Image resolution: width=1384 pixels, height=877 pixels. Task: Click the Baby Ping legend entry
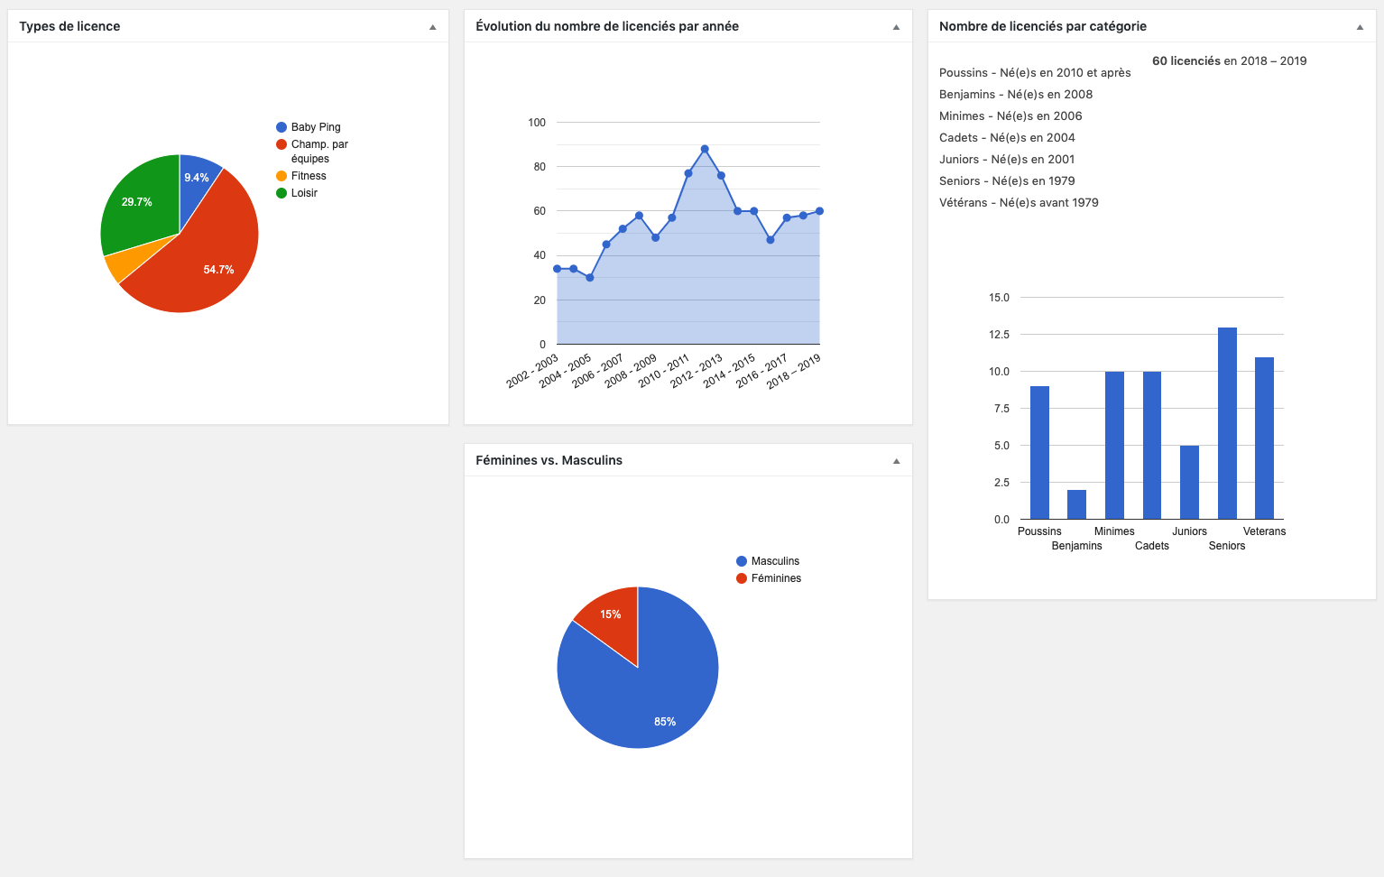coord(309,127)
